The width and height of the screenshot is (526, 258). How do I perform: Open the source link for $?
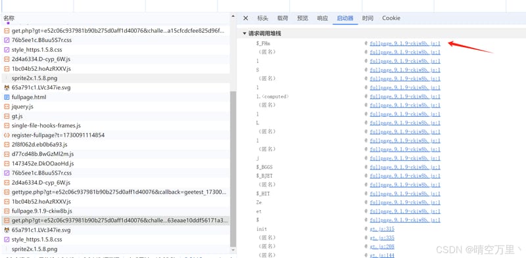[405, 220]
